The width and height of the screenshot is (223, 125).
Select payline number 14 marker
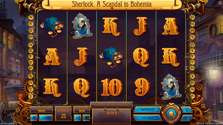192,18
